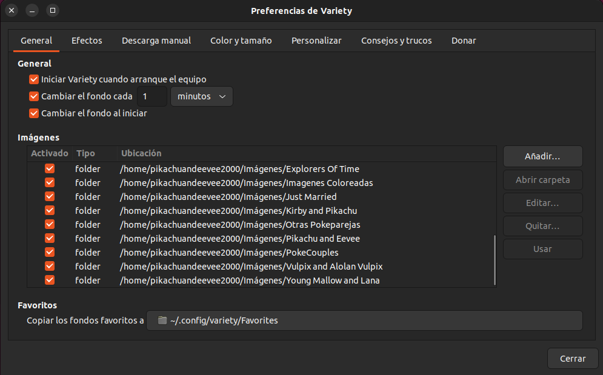Select the Personalizar tab
Screen dimensions: 603x375
(316, 41)
